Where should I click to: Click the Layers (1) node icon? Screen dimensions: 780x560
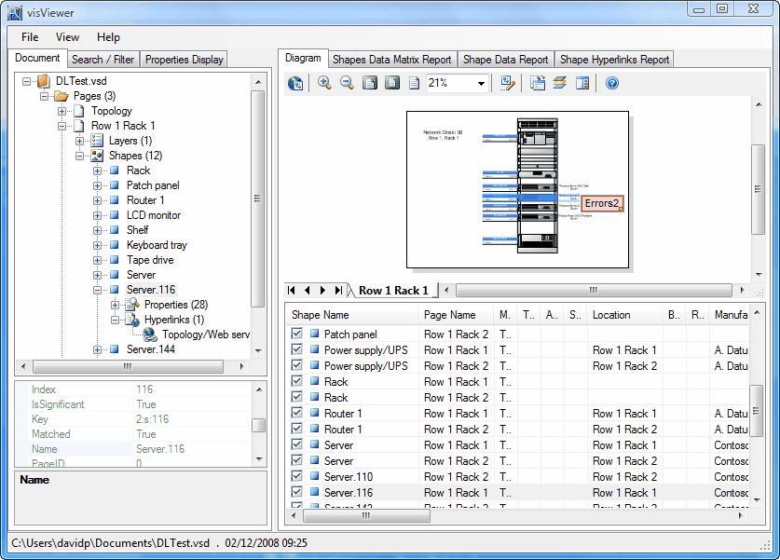pos(97,141)
